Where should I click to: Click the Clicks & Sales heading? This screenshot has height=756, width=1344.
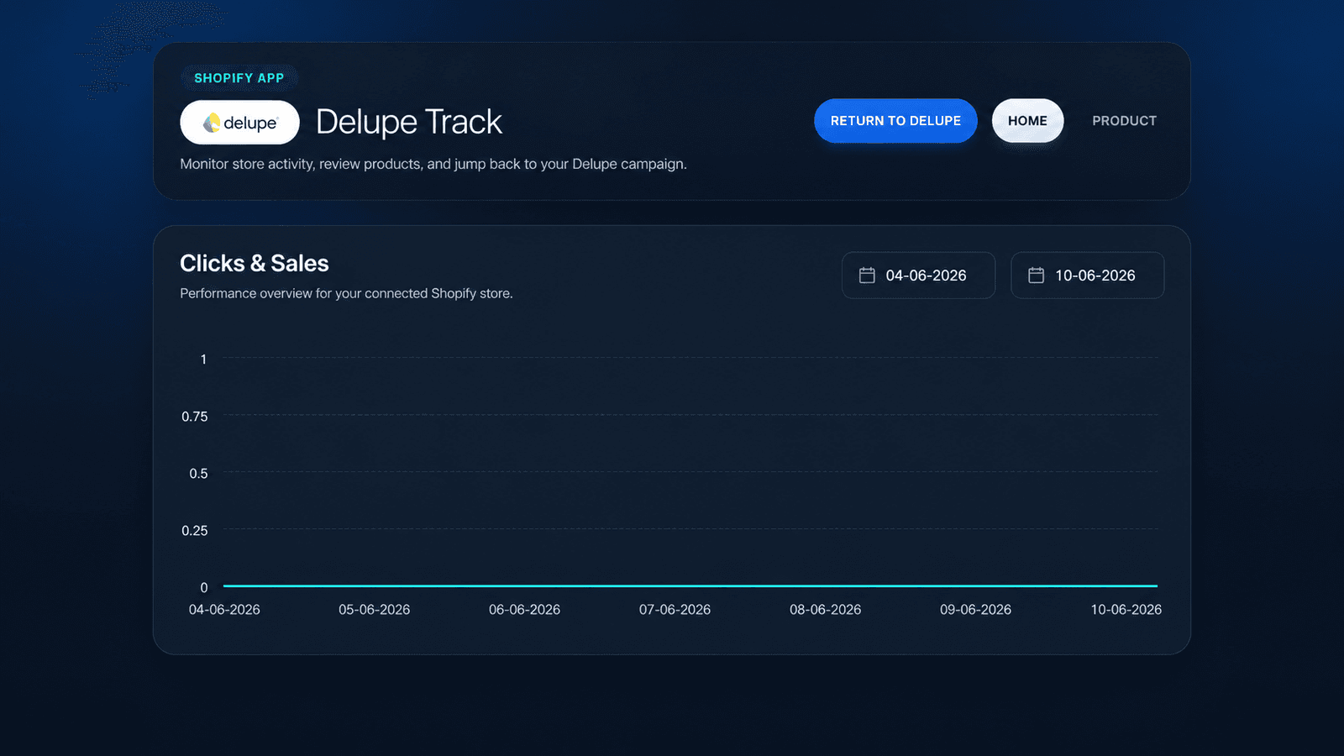click(255, 264)
